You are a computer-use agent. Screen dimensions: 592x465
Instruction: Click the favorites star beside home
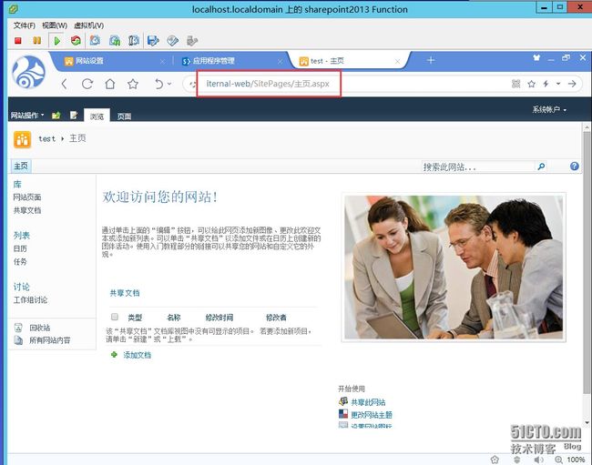click(x=133, y=84)
